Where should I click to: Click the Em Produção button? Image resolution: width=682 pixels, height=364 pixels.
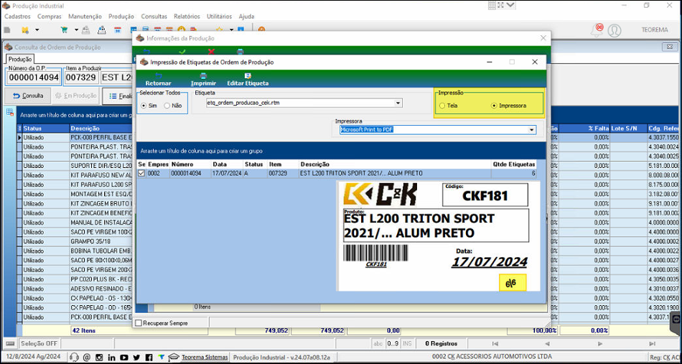pos(75,95)
